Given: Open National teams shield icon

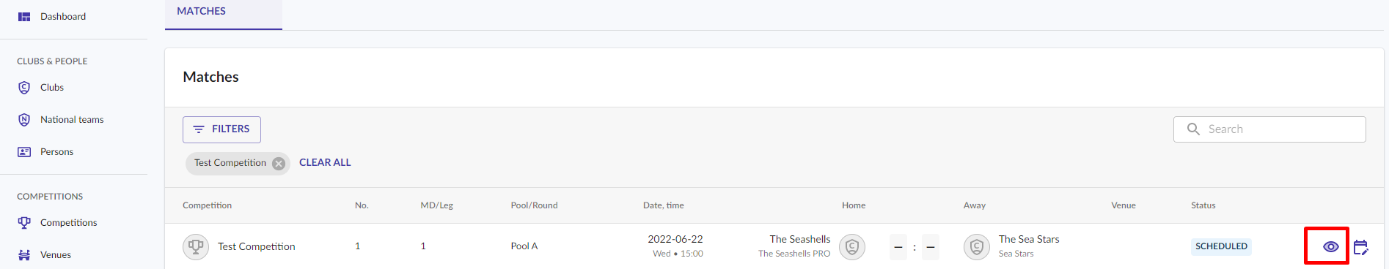Looking at the screenshot, I should 24,120.
